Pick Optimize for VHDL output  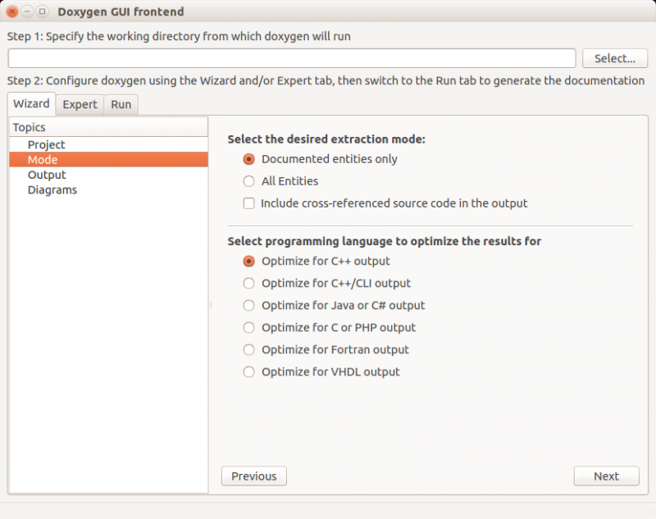tap(249, 372)
